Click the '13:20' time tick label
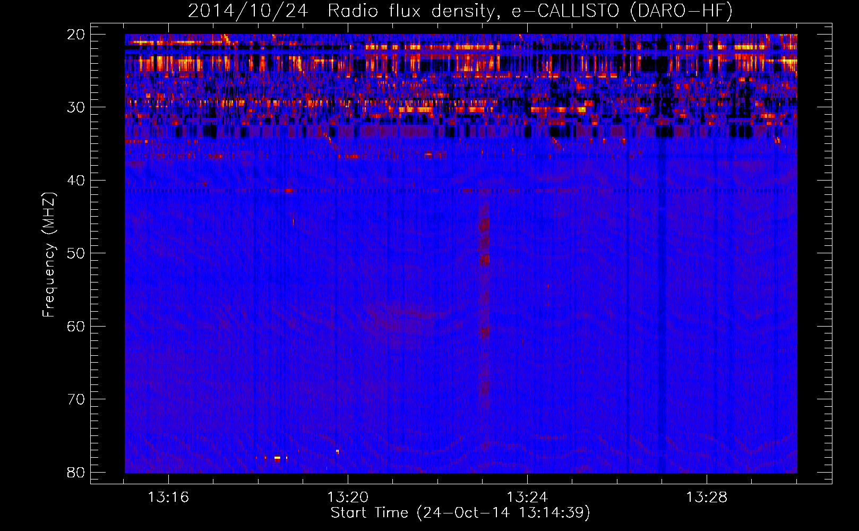Viewport: 859px width, 531px height. [348, 498]
